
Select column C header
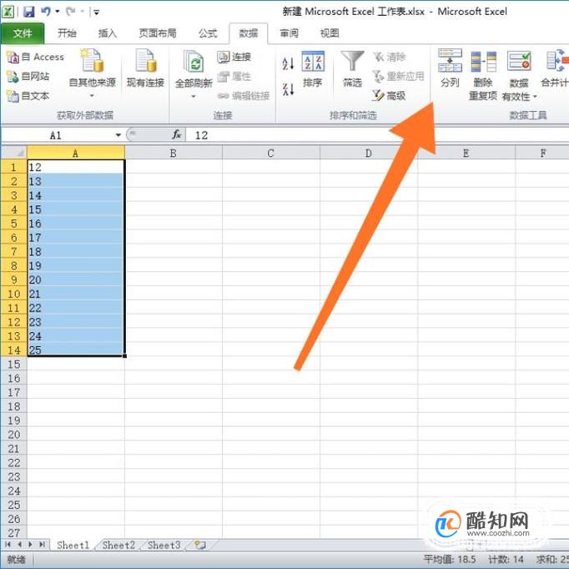pos(270,153)
